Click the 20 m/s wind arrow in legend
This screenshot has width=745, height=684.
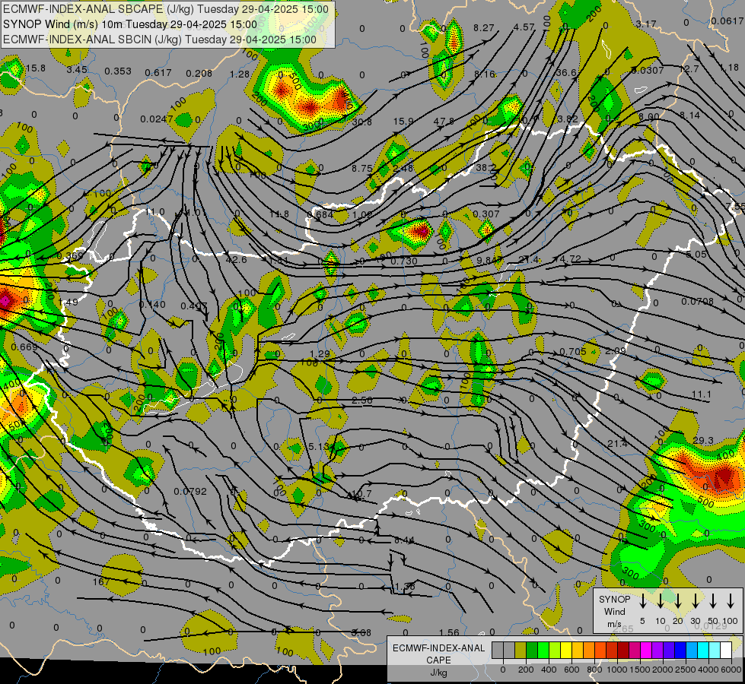coord(677,601)
